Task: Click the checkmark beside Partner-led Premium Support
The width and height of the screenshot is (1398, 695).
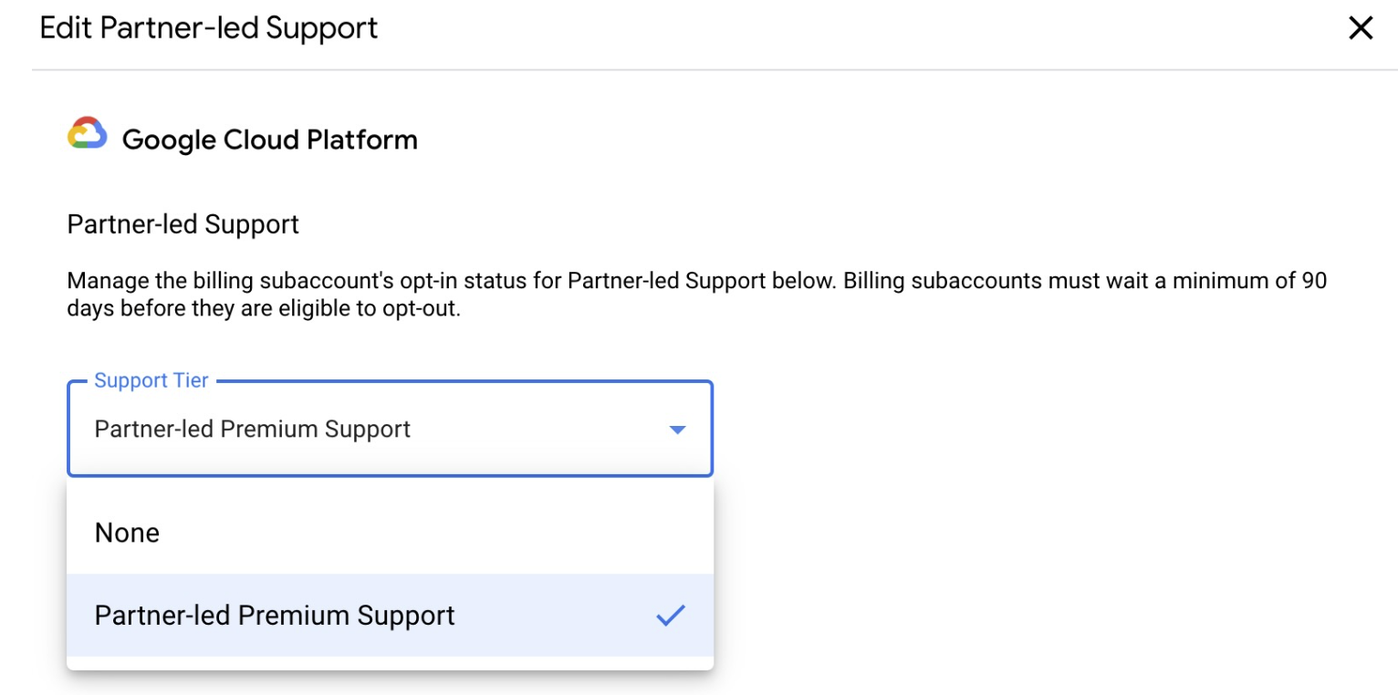Action: pyautogui.click(x=671, y=615)
